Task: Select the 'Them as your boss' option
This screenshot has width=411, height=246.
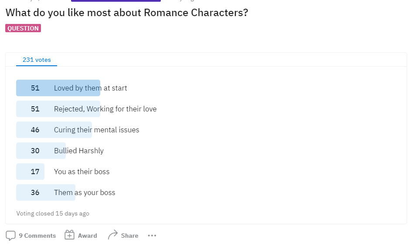Action: pyautogui.click(x=85, y=192)
